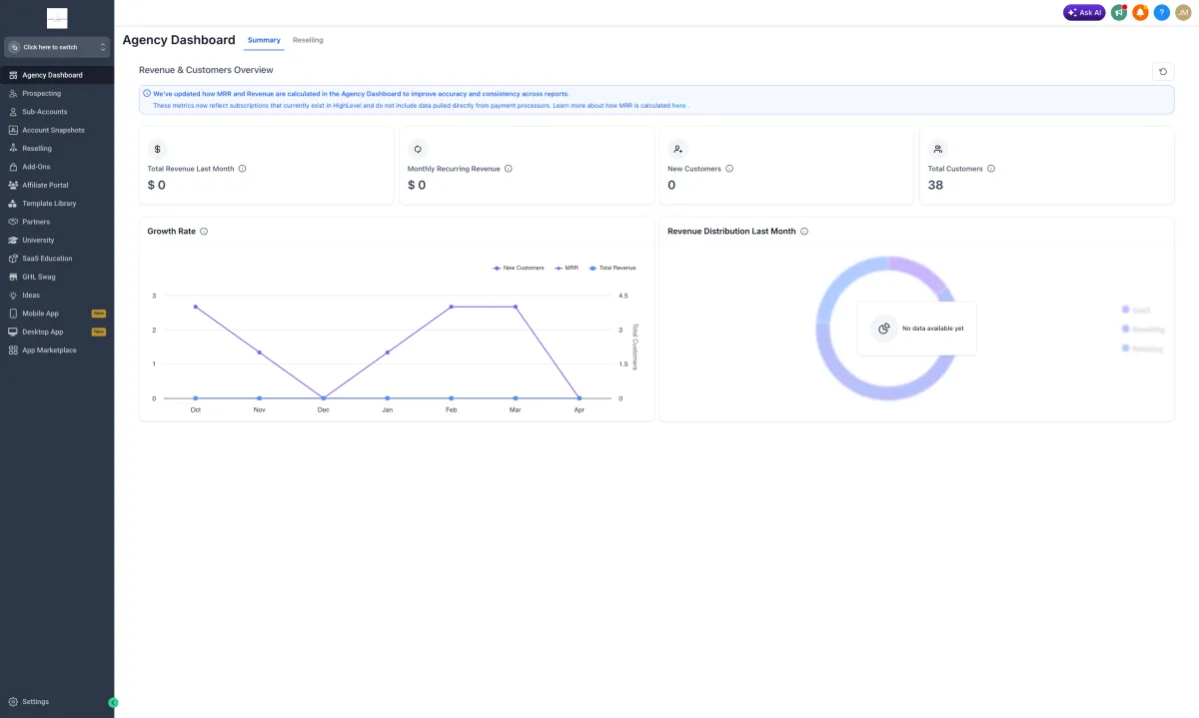Click the Ask AI button
The image size is (1199, 718).
point(1084,13)
